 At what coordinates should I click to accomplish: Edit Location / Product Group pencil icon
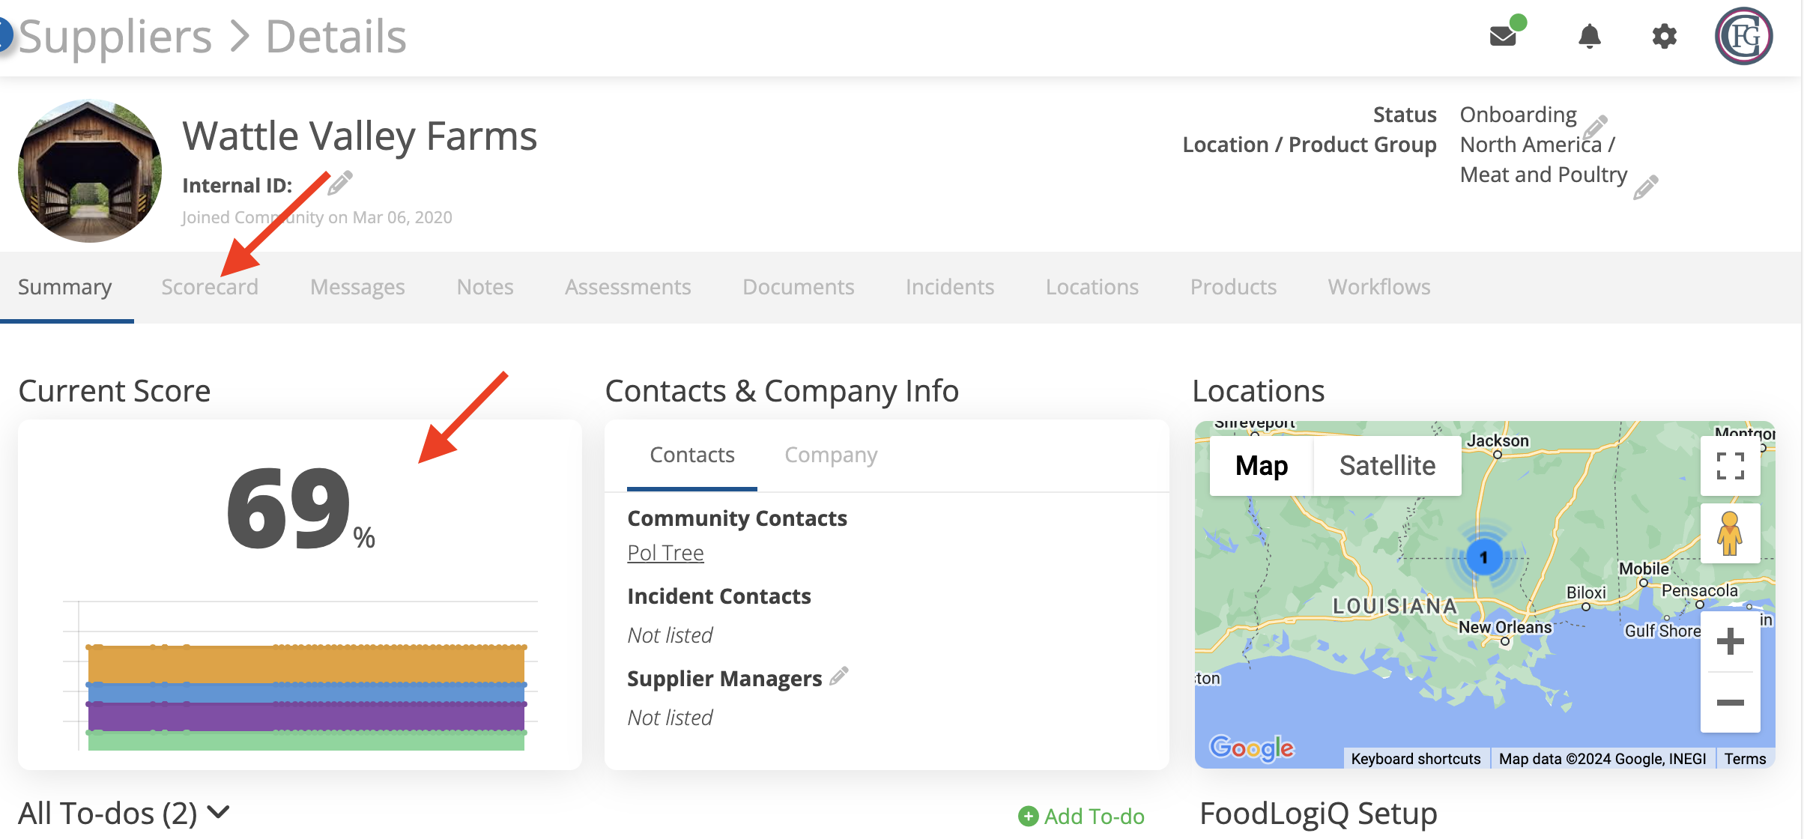coord(1645,187)
